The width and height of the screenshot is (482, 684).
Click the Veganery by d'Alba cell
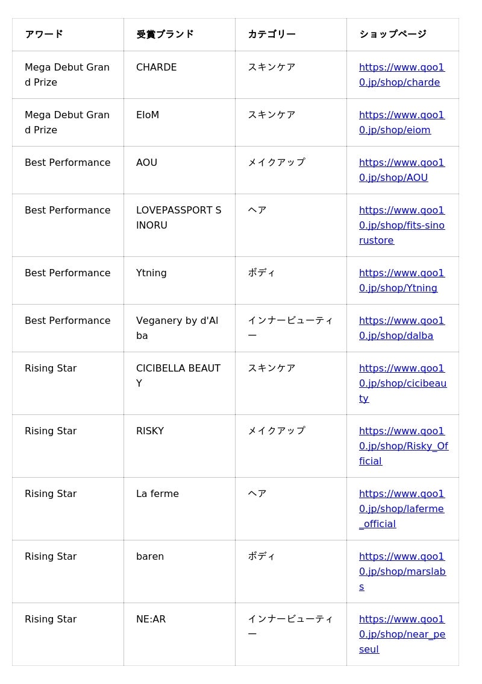(177, 328)
